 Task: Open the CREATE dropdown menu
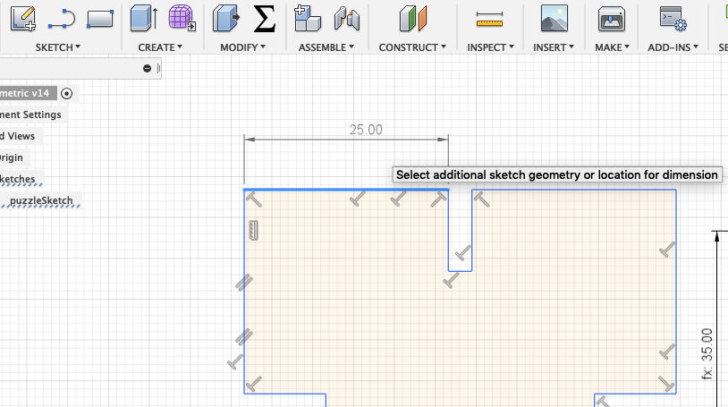click(x=160, y=47)
